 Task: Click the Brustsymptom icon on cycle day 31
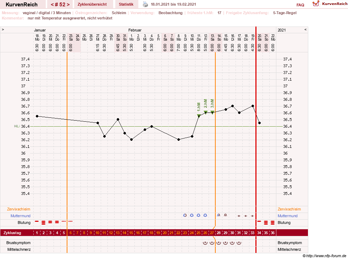239,243
